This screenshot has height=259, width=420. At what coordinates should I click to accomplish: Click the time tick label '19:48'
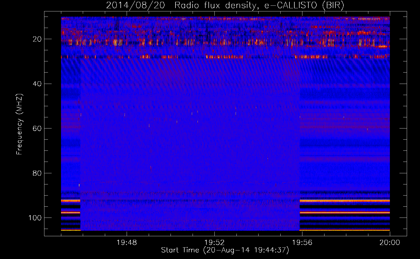coord(127,243)
